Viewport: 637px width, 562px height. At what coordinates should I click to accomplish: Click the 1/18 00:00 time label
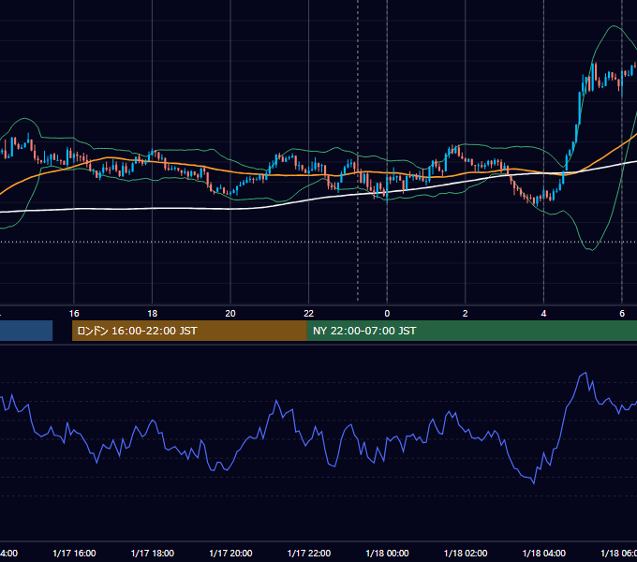coord(387,553)
